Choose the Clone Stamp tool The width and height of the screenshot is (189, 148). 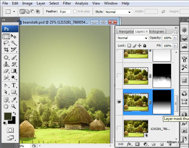tap(6, 64)
